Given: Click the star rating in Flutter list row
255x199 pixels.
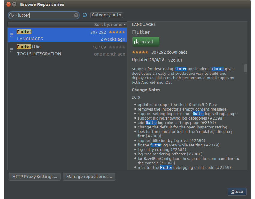Looking at the screenshot, I should pyautogui.click(x=117, y=32).
